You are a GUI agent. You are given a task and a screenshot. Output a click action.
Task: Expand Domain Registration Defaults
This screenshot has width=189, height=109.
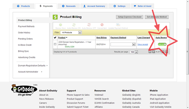33,66
